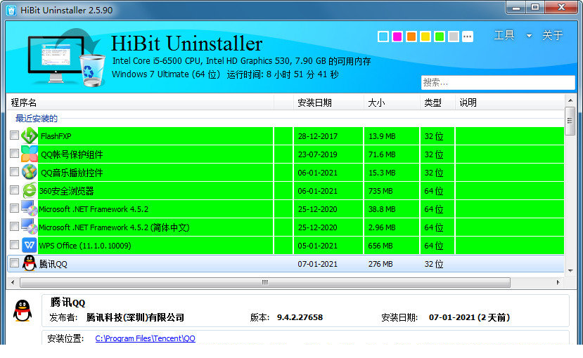Click the 735 MB size cell
The width and height of the screenshot is (583, 358).
[380, 191]
